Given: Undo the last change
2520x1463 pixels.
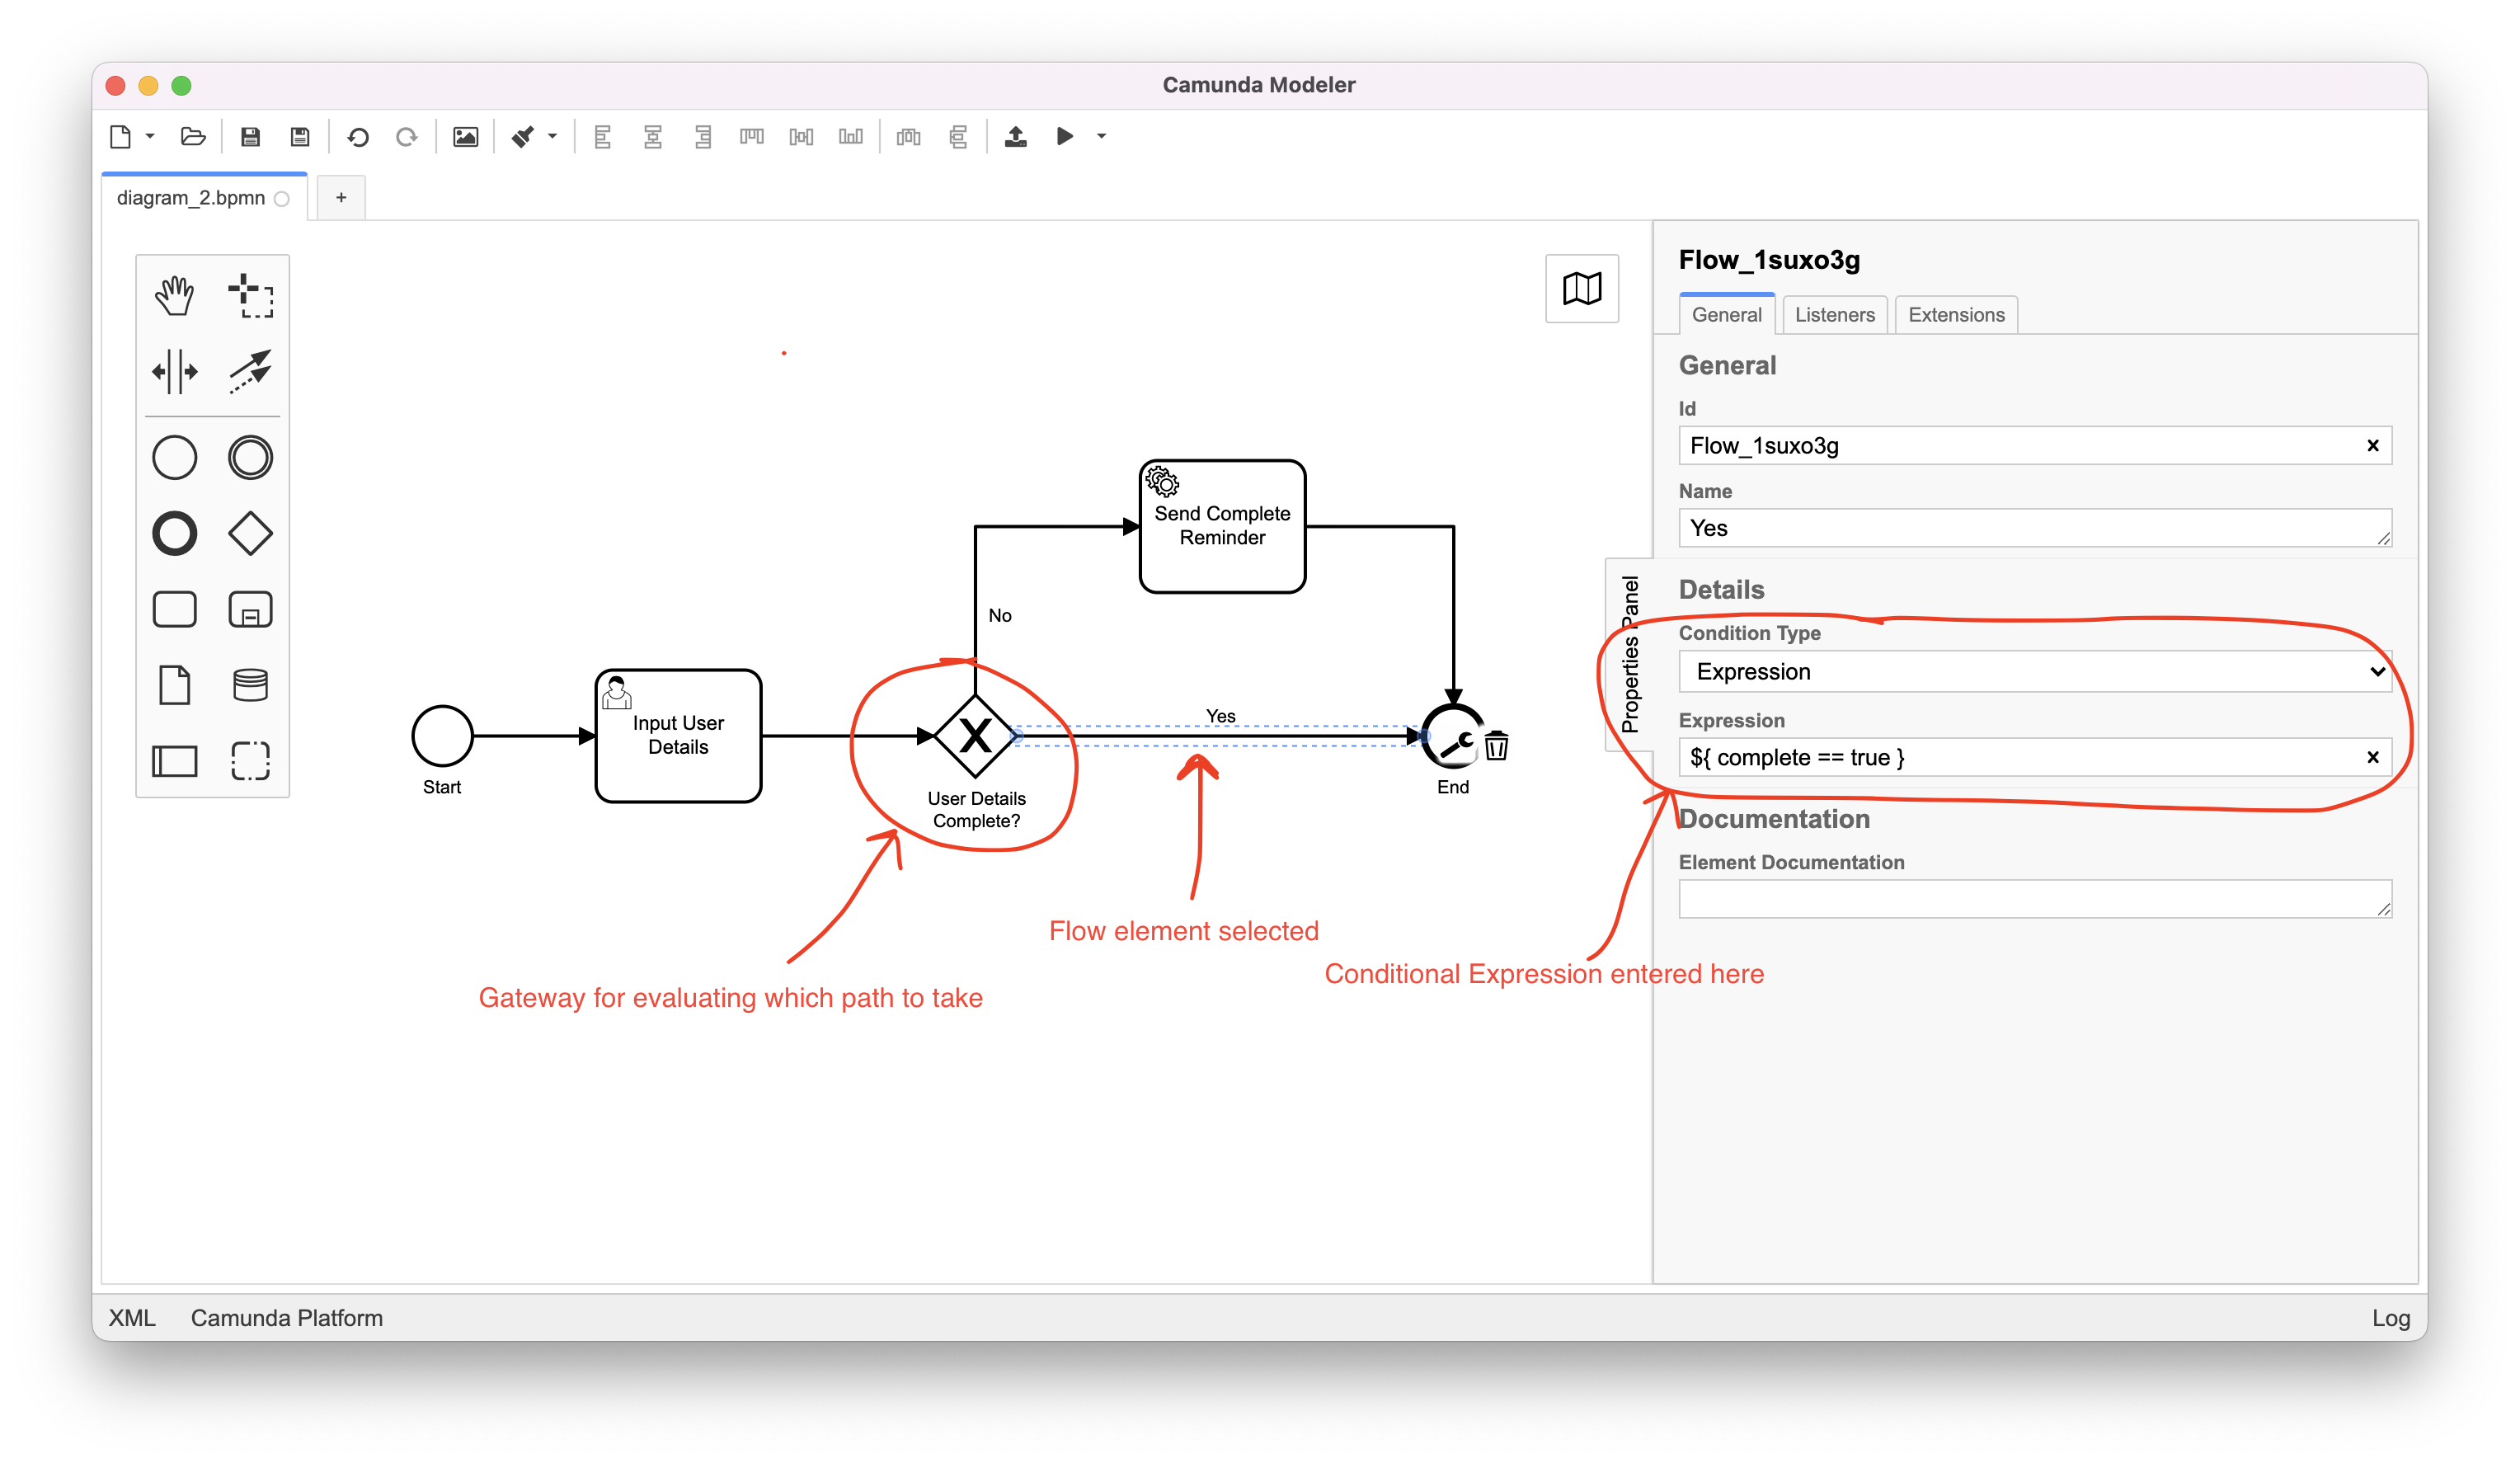Looking at the screenshot, I should point(358,136).
